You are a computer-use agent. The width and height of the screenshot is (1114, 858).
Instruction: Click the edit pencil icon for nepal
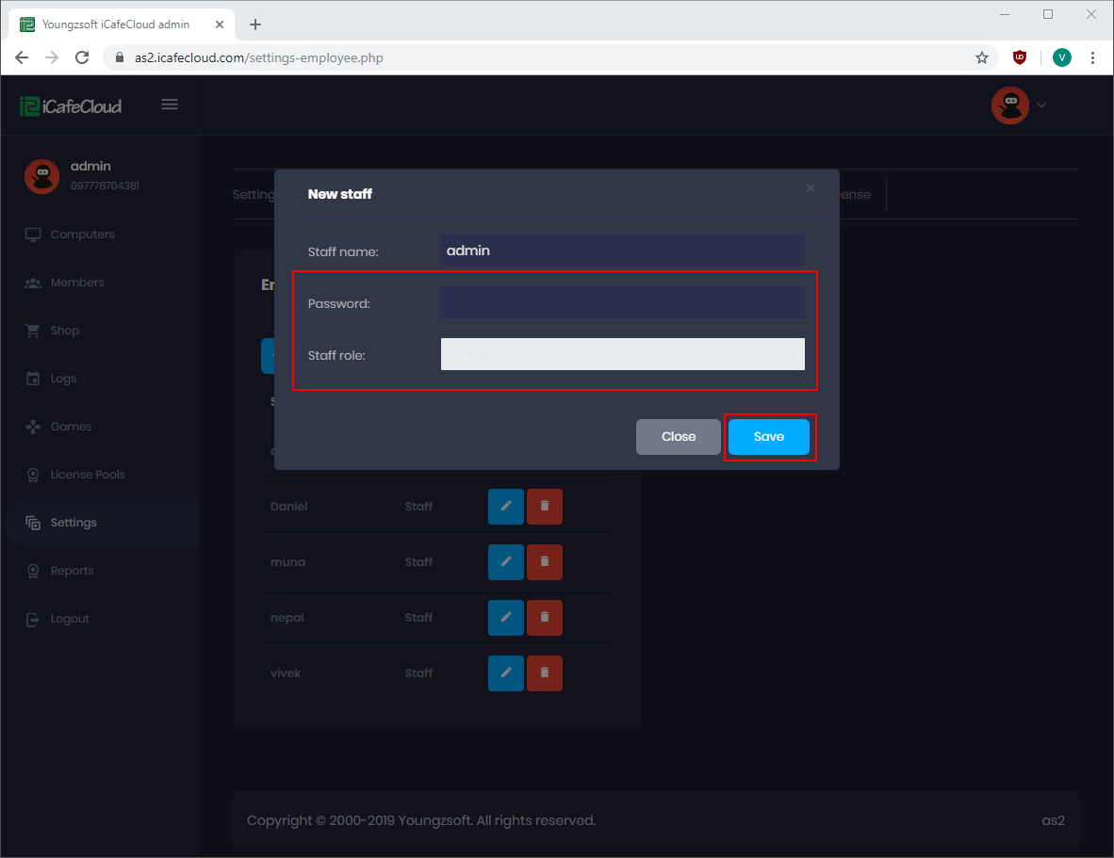505,618
